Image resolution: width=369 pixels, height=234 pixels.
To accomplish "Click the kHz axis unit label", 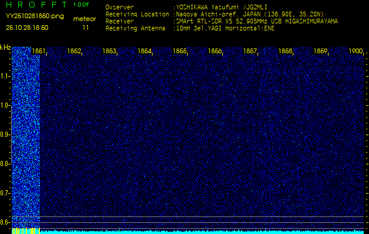I will coord(5,47).
